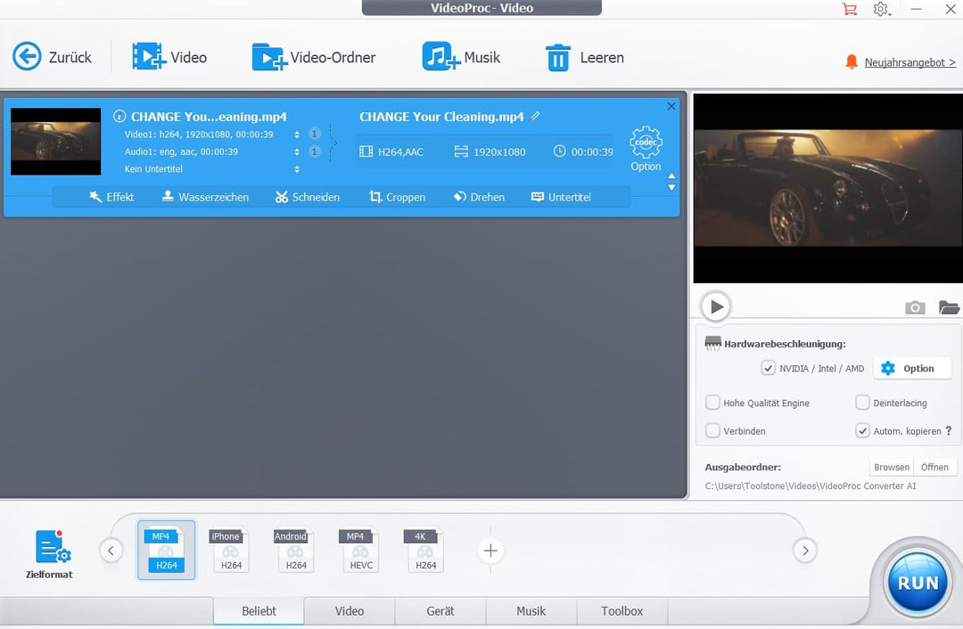Play the video preview
963x629 pixels.
tap(715, 306)
